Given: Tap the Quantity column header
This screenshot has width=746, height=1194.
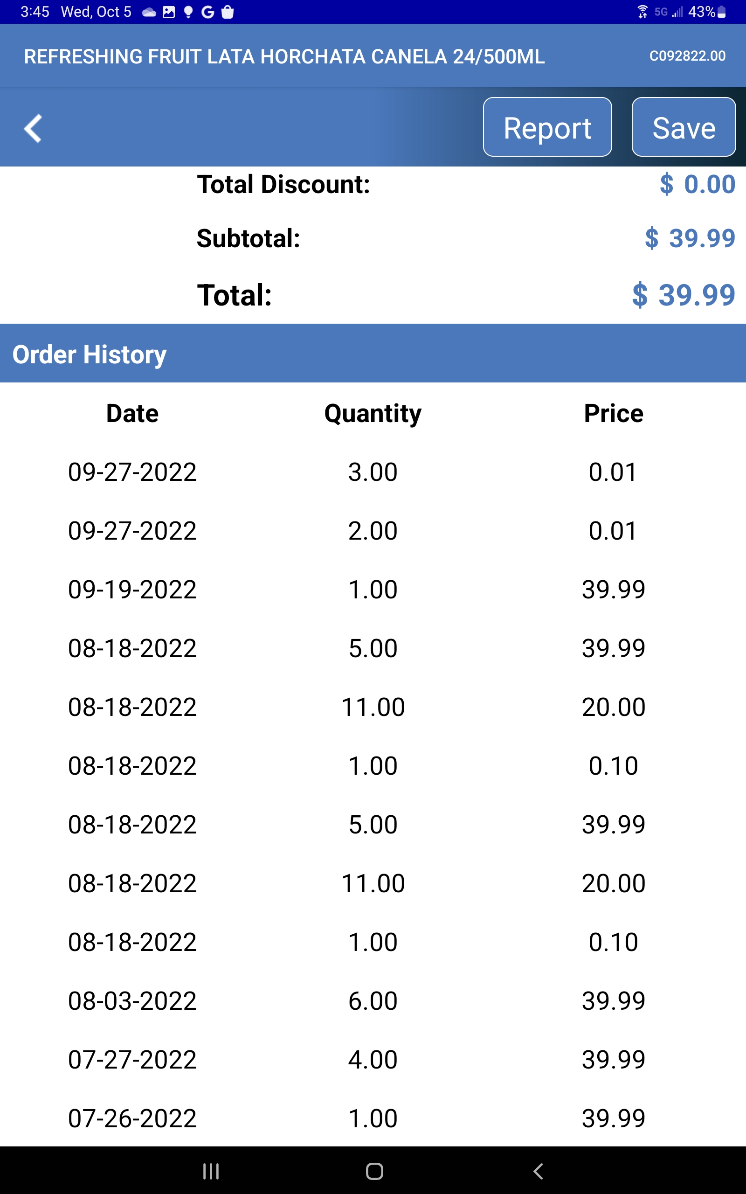Looking at the screenshot, I should pos(373,413).
